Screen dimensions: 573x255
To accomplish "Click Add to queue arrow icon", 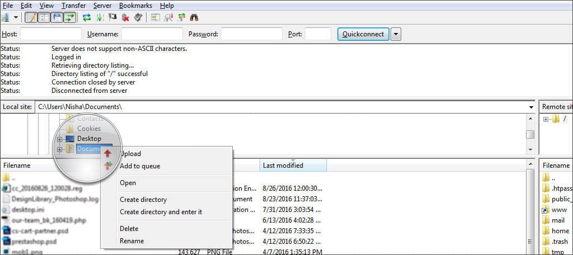I will pyautogui.click(x=108, y=166).
